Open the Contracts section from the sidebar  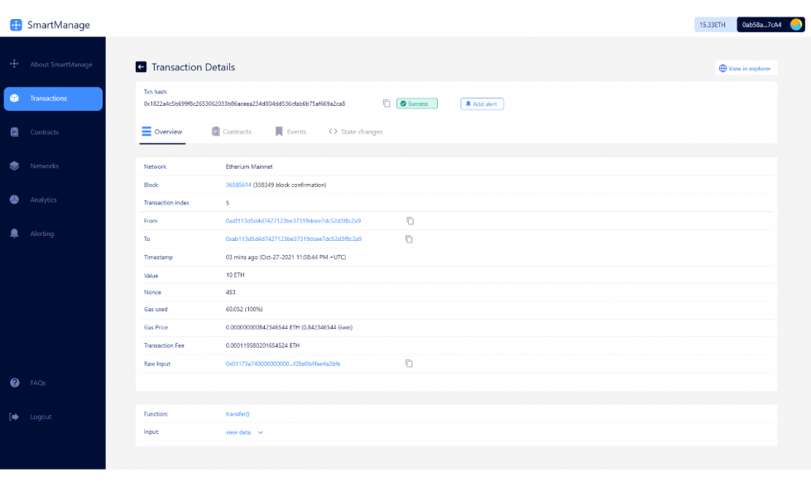click(x=13, y=132)
